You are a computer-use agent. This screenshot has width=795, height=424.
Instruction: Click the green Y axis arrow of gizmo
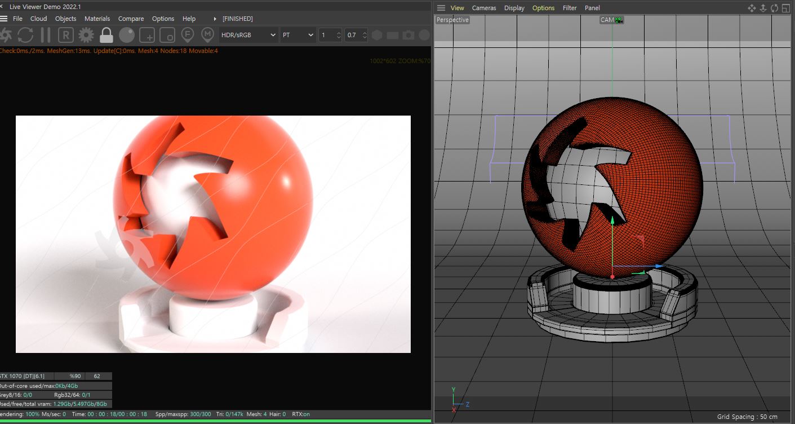tap(612, 221)
